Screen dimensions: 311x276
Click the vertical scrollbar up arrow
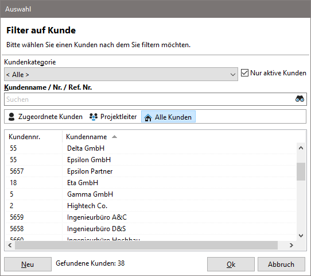point(301,148)
